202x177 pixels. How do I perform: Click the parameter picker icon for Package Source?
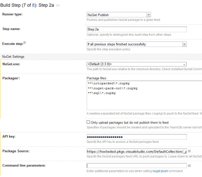tap(189, 151)
